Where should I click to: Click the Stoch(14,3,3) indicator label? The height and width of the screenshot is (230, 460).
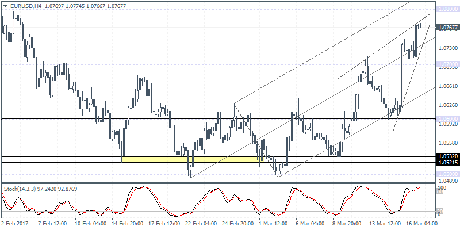point(22,188)
